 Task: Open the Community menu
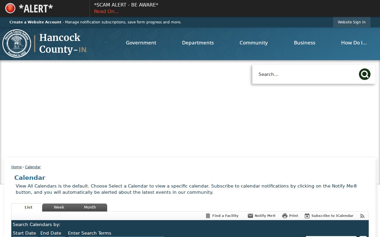[254, 43]
